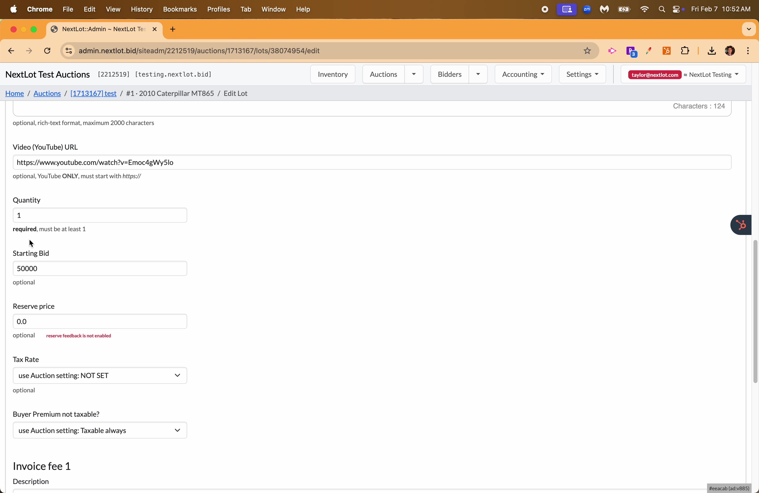
Task: Open the Chrome profile avatar
Action: point(730,51)
